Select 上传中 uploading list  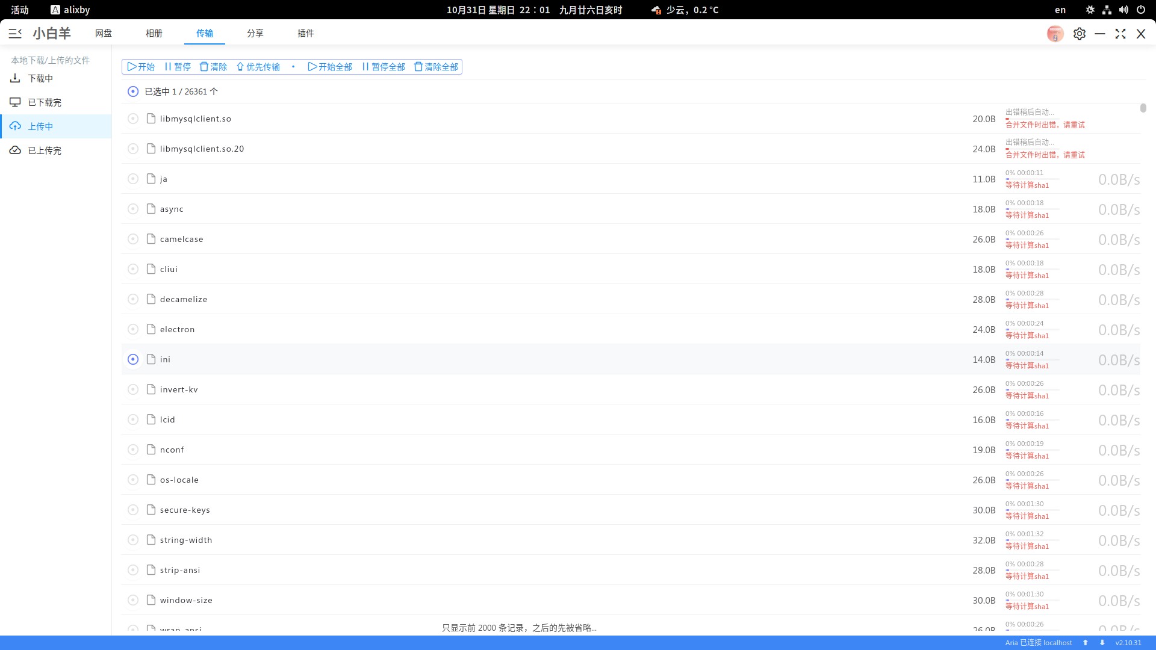pyautogui.click(x=56, y=126)
